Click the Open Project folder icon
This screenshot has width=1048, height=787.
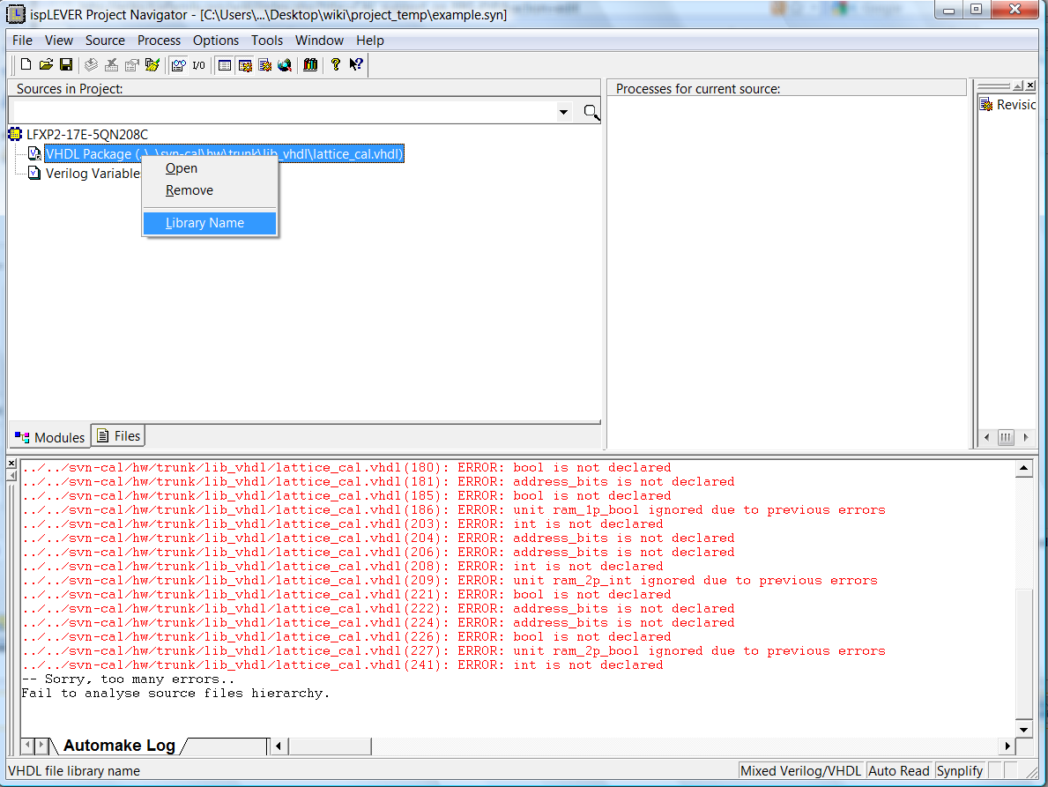click(x=46, y=65)
